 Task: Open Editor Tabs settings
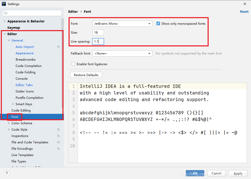24,85
